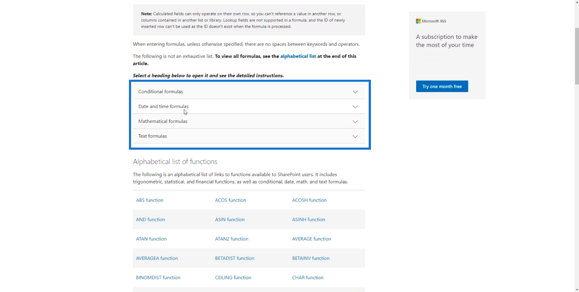Go to AND function page
This screenshot has height=292, width=579.
click(151, 220)
